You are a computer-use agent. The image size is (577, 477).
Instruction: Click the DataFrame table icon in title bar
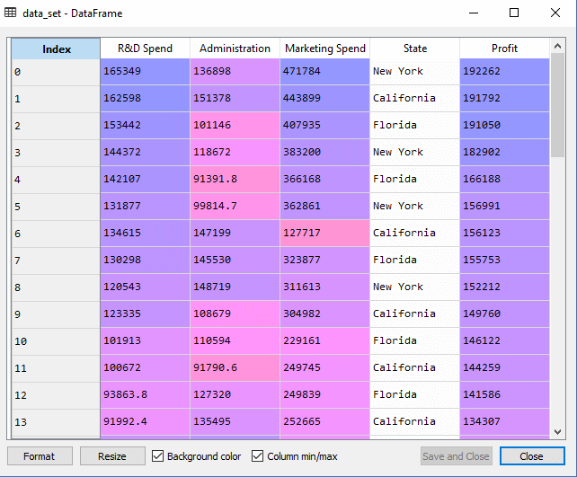click(x=12, y=13)
